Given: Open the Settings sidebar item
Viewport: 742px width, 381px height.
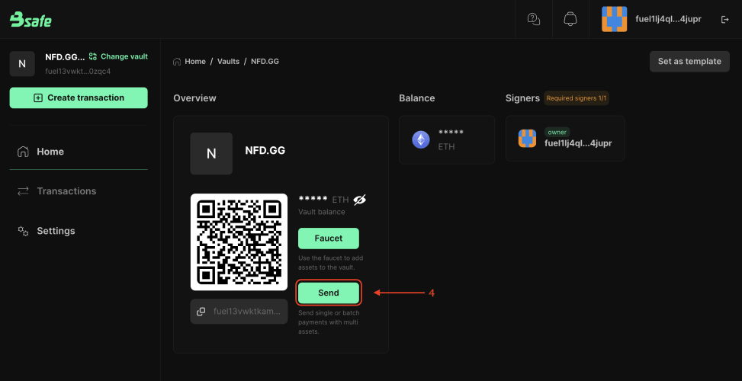Looking at the screenshot, I should pyautogui.click(x=79, y=231).
